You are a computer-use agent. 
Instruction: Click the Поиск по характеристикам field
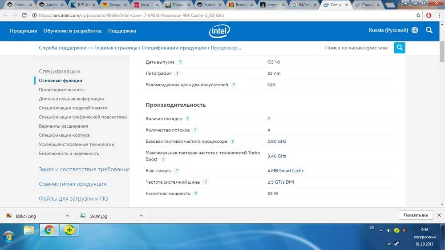coord(356,48)
